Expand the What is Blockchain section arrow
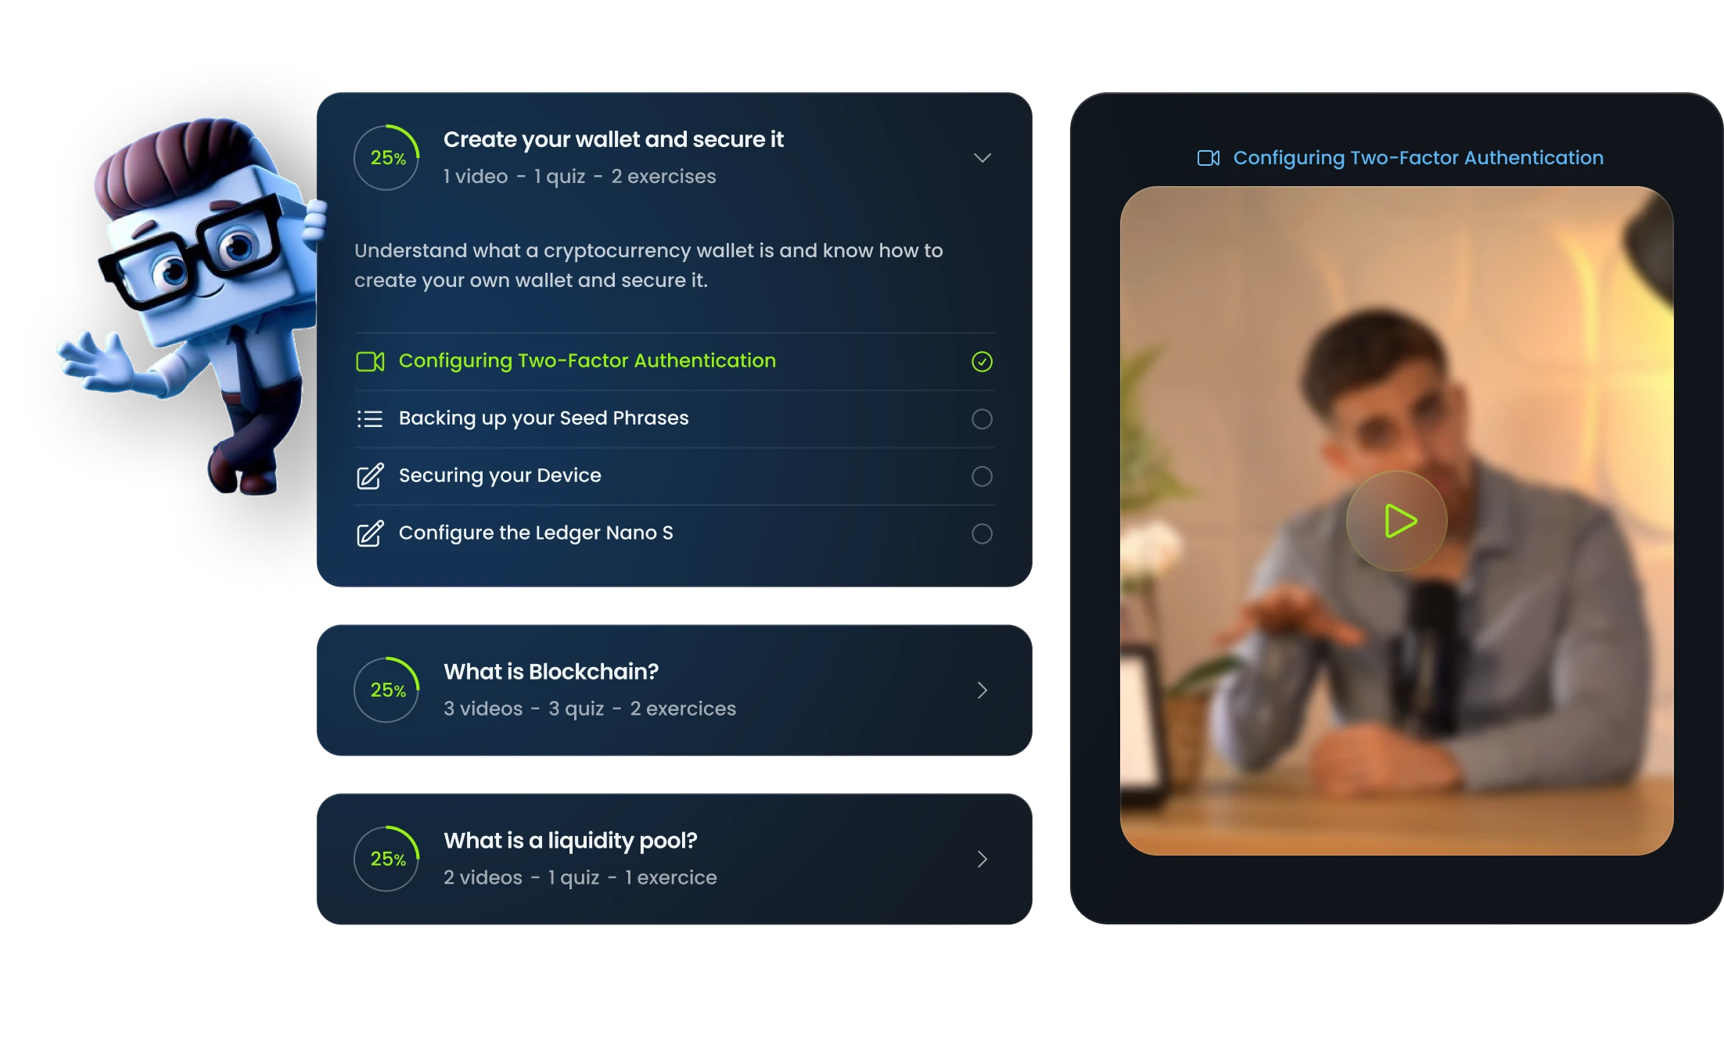 [982, 690]
